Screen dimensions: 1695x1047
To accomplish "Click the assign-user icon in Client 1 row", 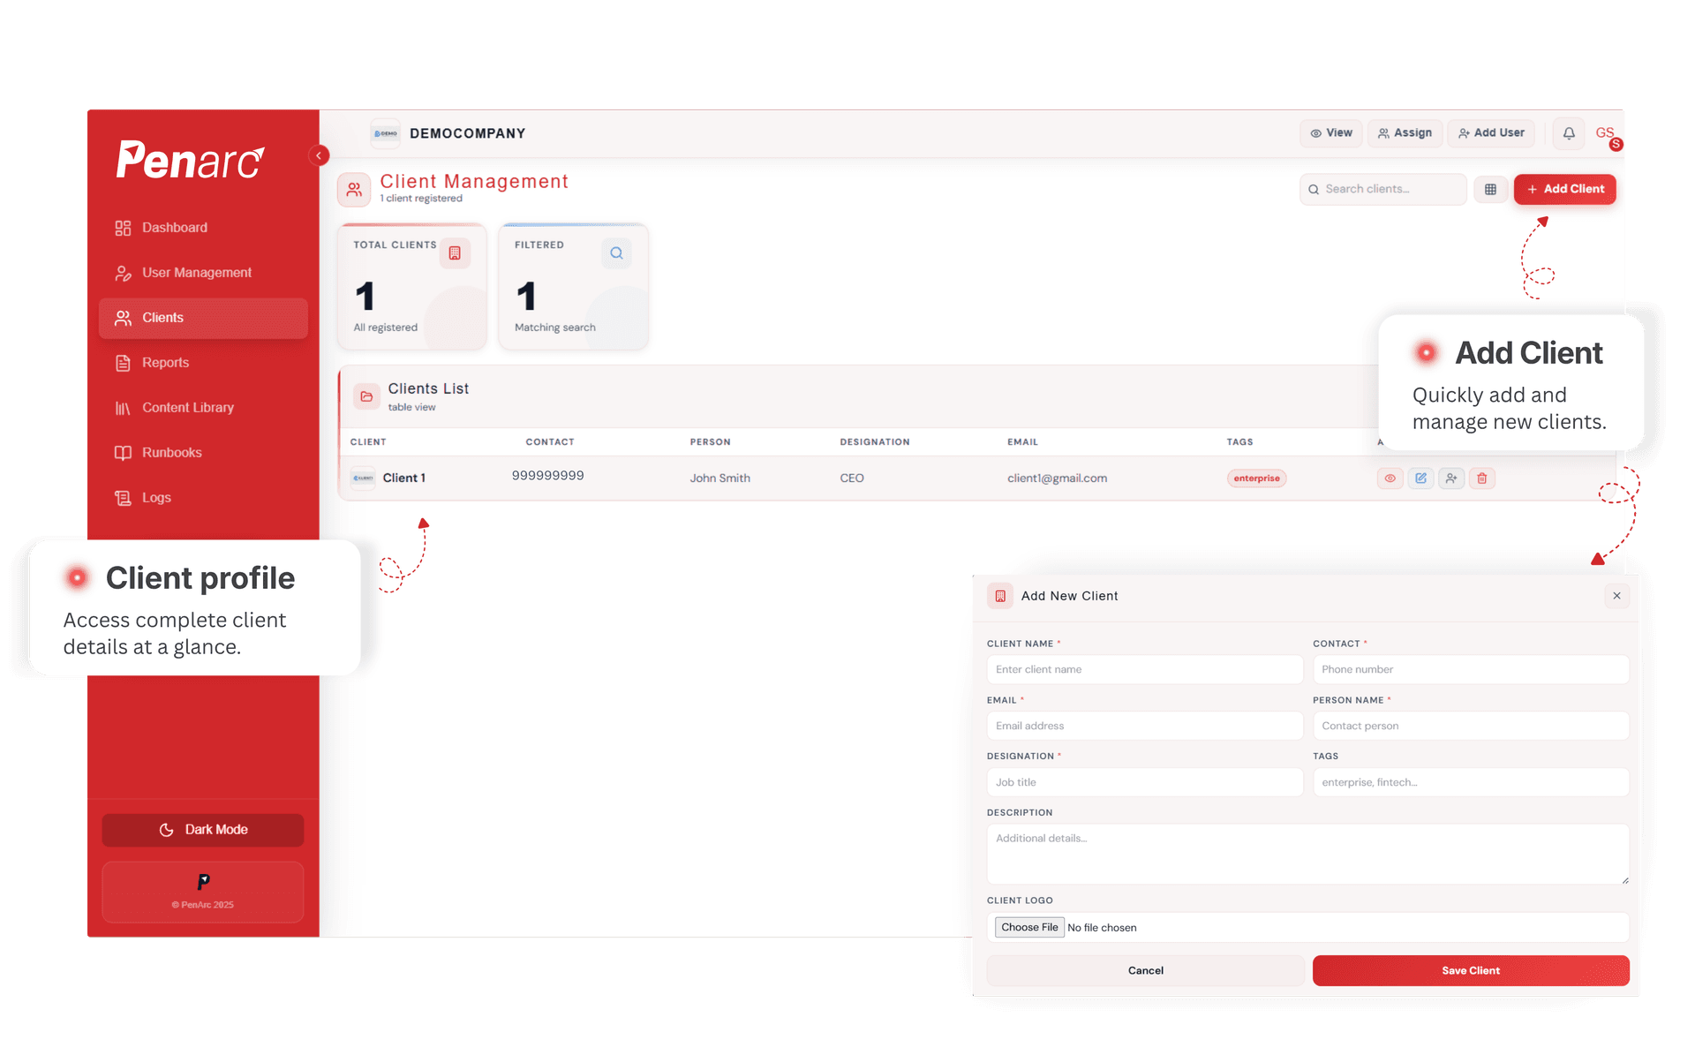I will 1451,478.
